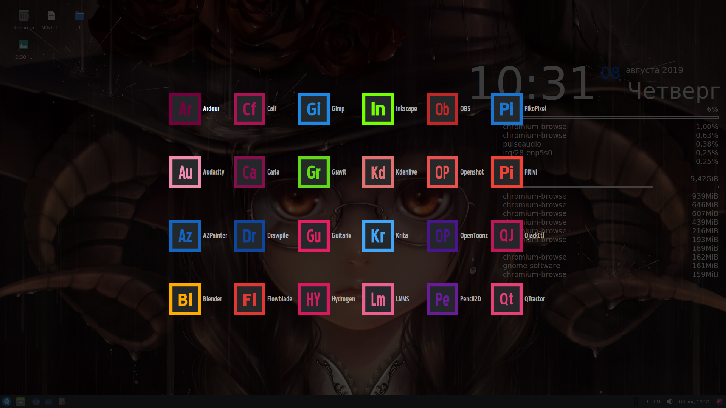Image resolution: width=726 pixels, height=408 pixels.
Task: Launch Drawpile via the Dr icon
Action: 250,236
